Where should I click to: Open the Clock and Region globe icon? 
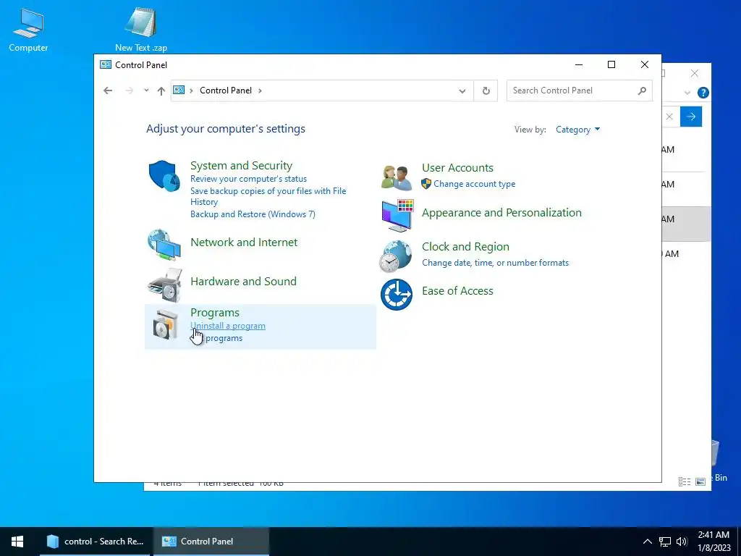coord(396,256)
